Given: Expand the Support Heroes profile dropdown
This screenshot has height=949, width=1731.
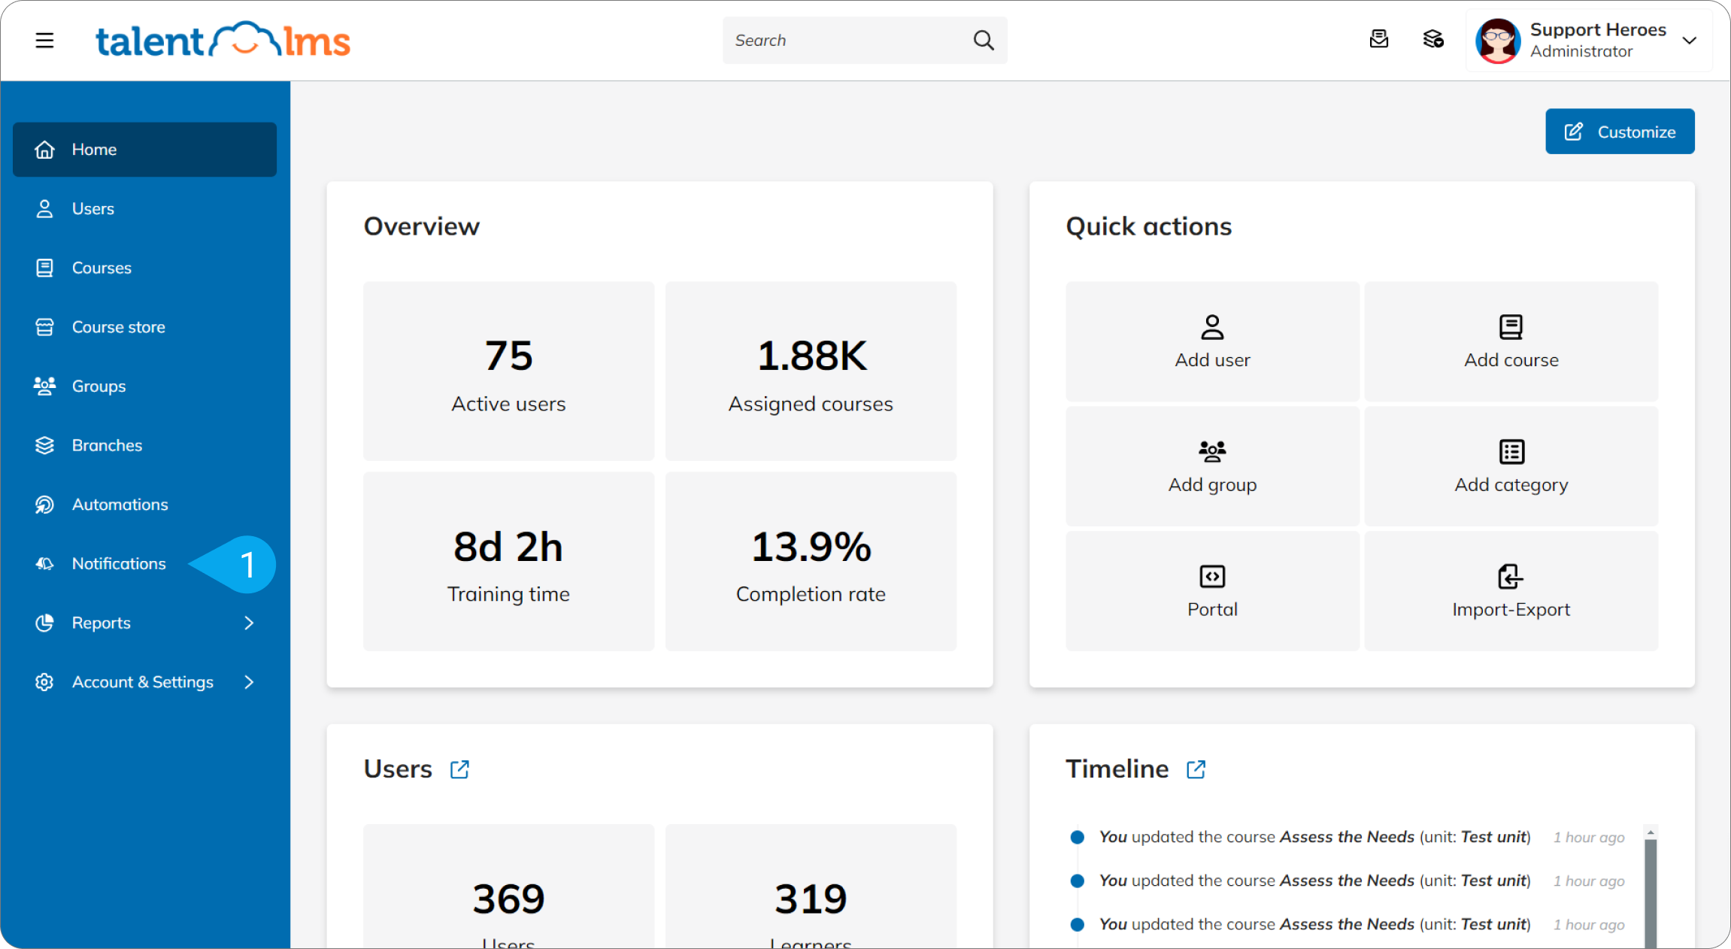Looking at the screenshot, I should [x=1690, y=41].
